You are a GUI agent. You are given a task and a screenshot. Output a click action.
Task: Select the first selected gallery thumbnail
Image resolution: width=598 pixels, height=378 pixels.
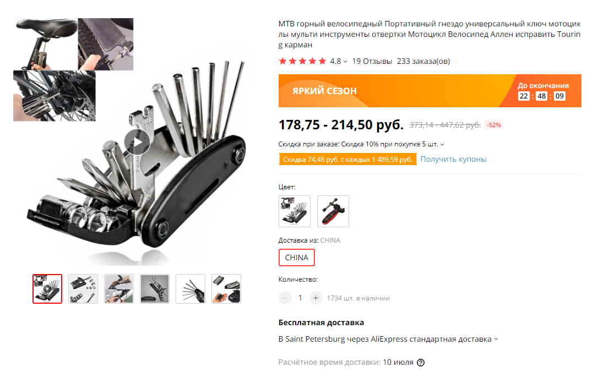[x=47, y=289]
